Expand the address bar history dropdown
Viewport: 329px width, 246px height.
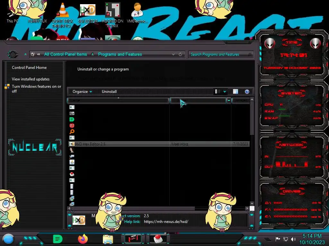tap(173, 54)
